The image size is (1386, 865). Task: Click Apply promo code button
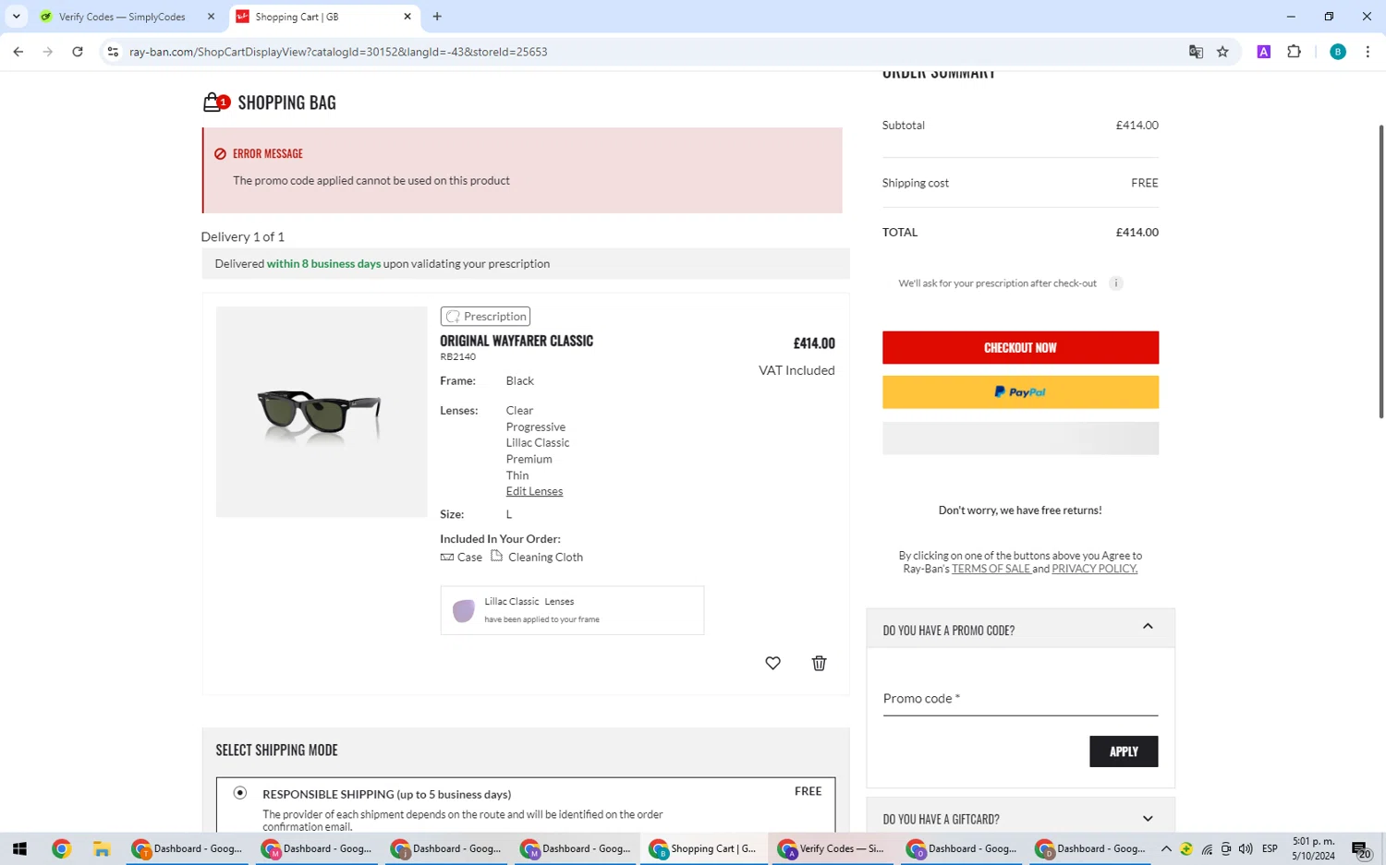[1124, 751]
